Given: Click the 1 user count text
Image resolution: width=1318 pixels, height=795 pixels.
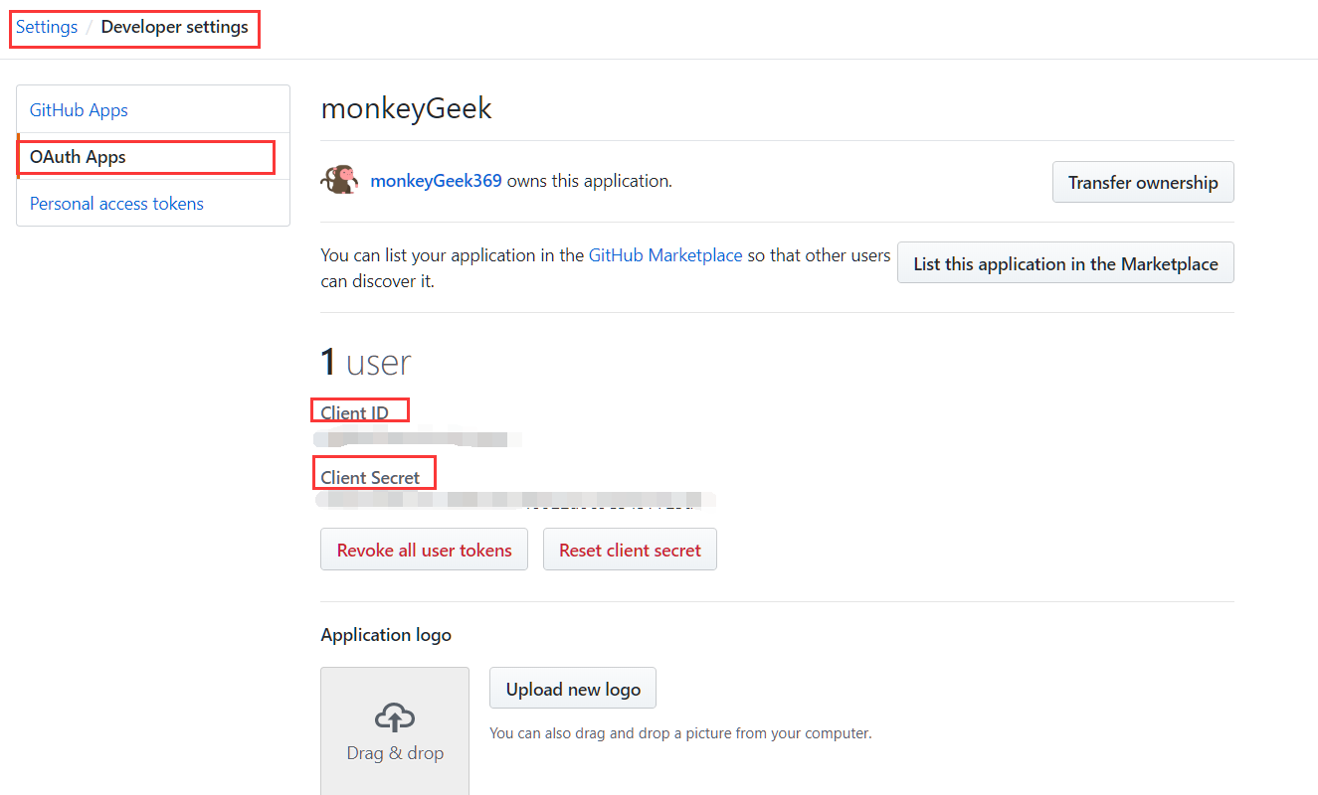Looking at the screenshot, I should (x=365, y=362).
